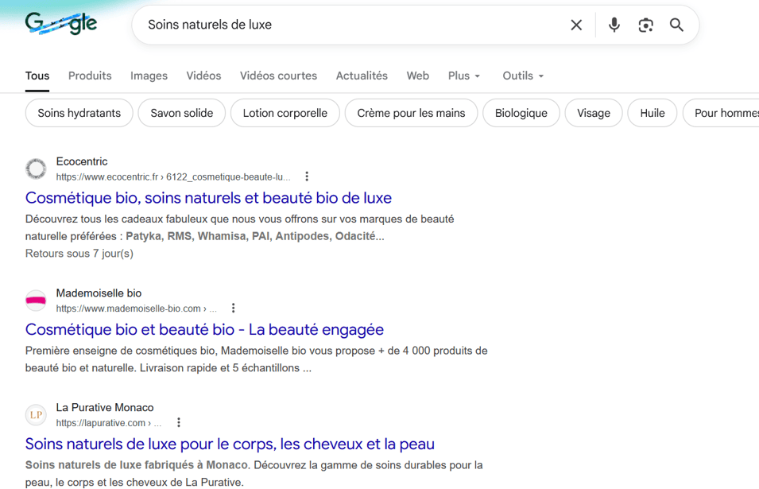The width and height of the screenshot is (759, 489).
Task: Click the lapurative.com URL
Action: pyautogui.click(x=108, y=423)
